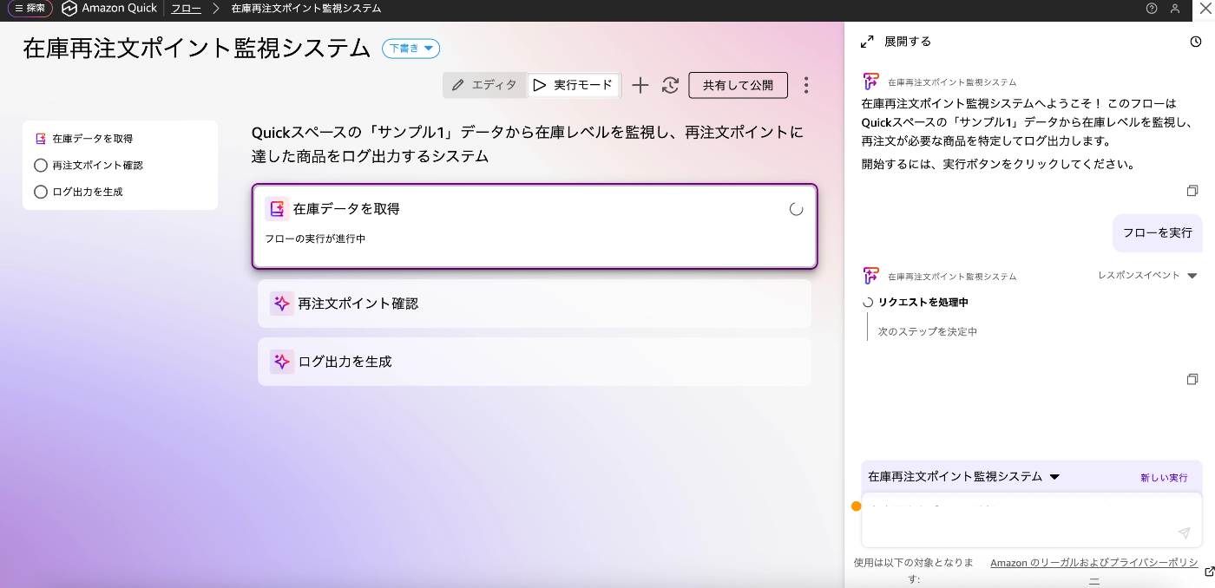Click the flow description paragraph text
Image resolution: width=1215 pixels, height=588 pixels.
527,145
